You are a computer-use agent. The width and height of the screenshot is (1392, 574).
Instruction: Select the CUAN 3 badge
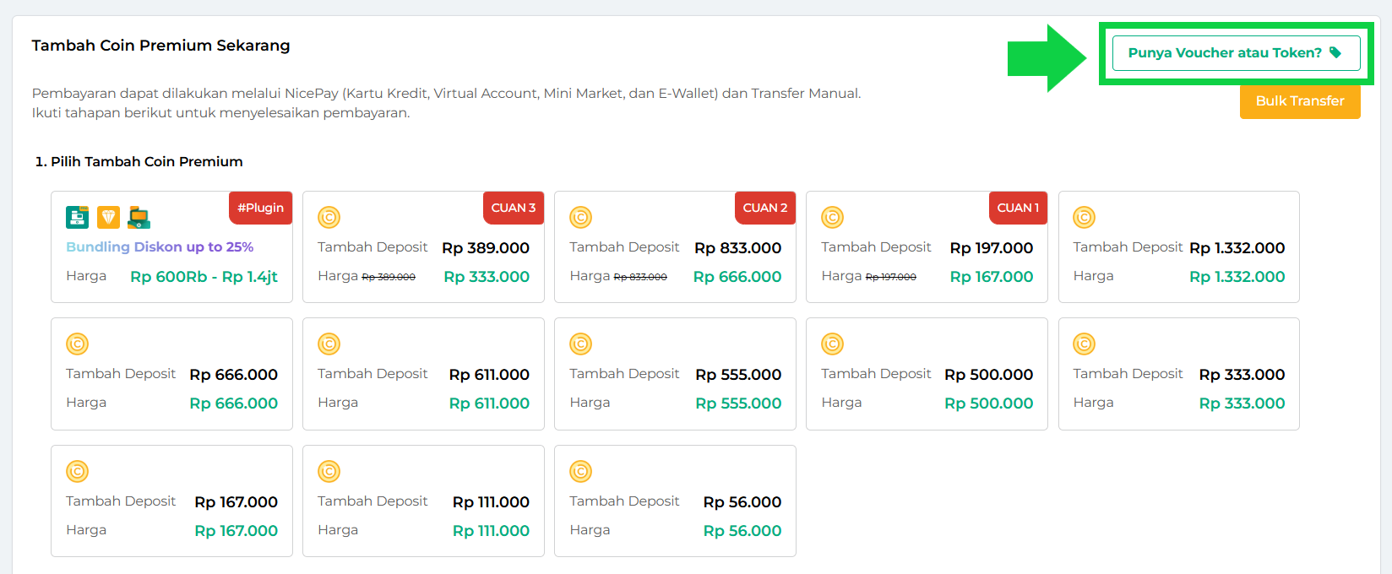(514, 208)
